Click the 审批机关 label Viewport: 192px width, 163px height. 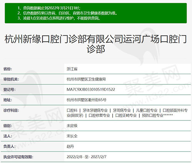click(11, 79)
